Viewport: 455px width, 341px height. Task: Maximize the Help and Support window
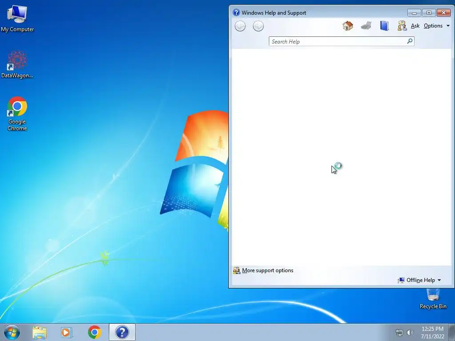tap(429, 13)
